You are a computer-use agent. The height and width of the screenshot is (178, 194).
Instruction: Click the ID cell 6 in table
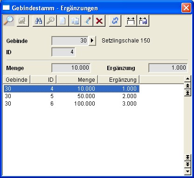(52, 104)
